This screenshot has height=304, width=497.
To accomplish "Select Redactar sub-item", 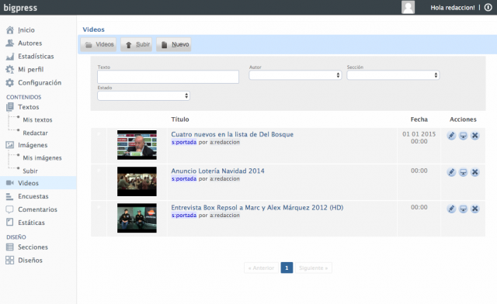I will tap(35, 133).
